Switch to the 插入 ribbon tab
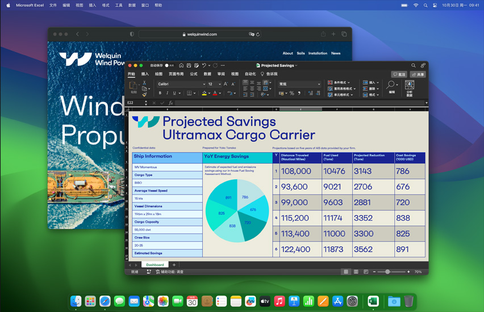 pos(145,74)
